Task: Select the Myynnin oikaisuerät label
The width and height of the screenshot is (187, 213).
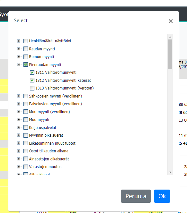Action: pos(46,135)
